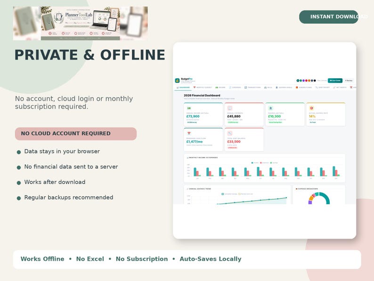Click the 2026 Financial Dashboard heading
This screenshot has width=374, height=281.
(x=202, y=95)
